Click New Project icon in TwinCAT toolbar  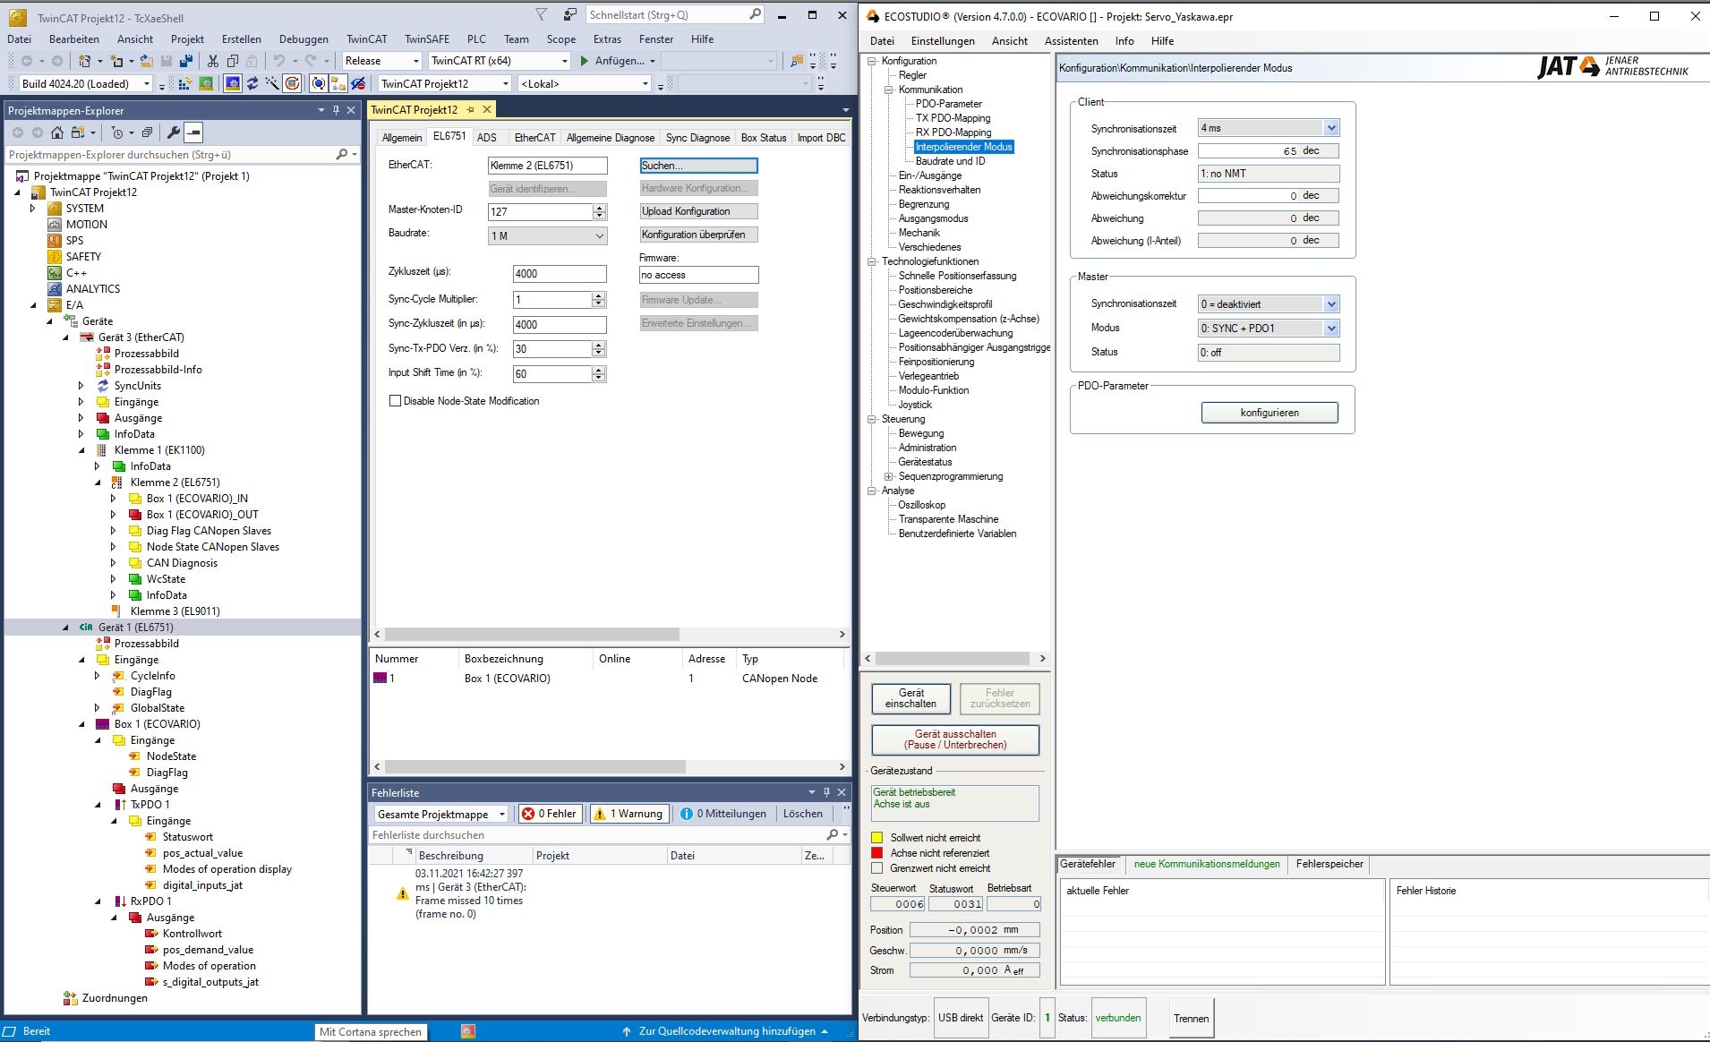[x=85, y=61]
